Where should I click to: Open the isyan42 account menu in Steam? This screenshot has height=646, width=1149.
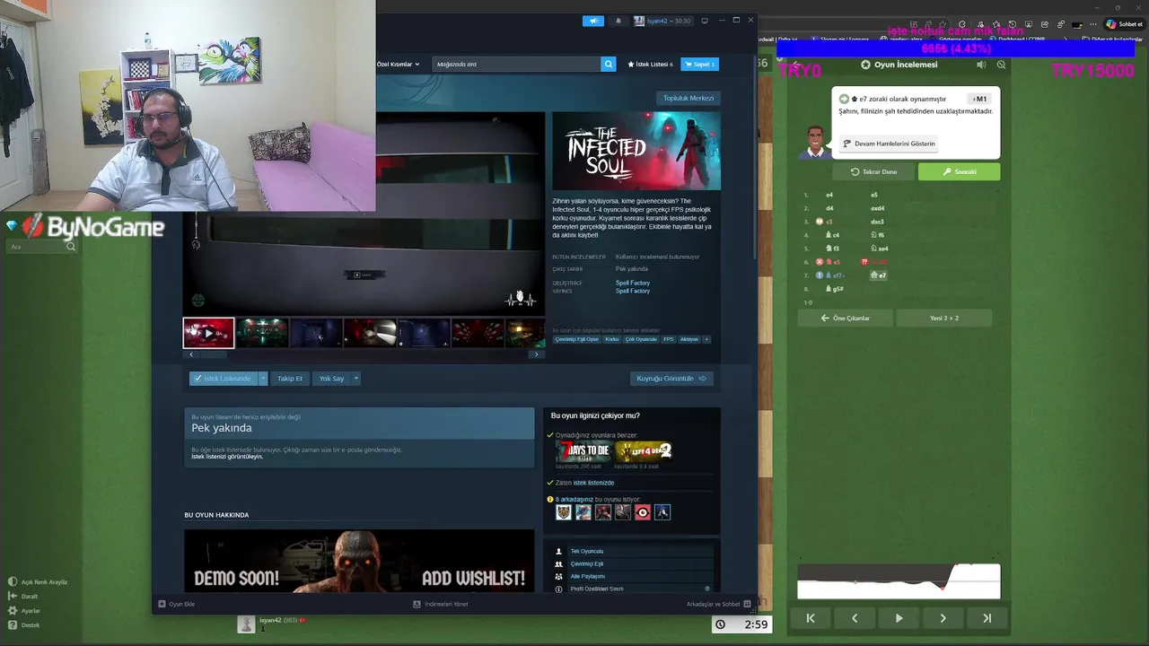(662, 21)
